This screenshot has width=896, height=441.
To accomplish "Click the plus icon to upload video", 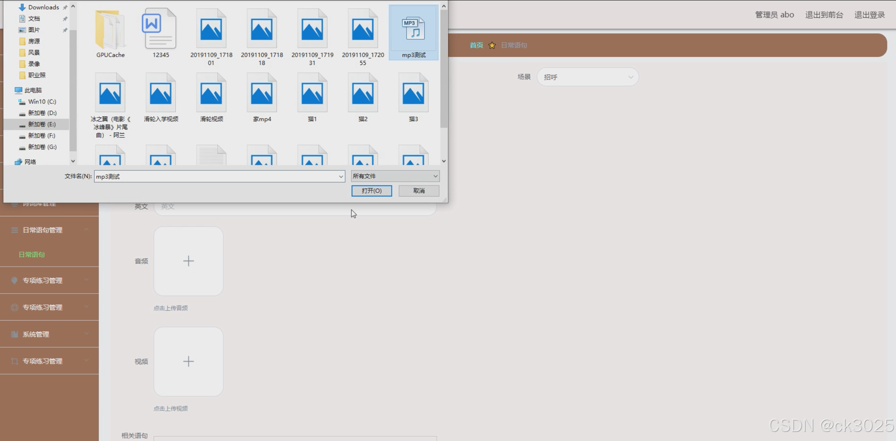I will coord(188,361).
